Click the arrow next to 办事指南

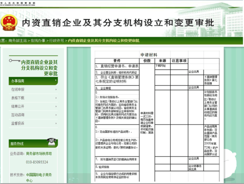(x=56, y=81)
